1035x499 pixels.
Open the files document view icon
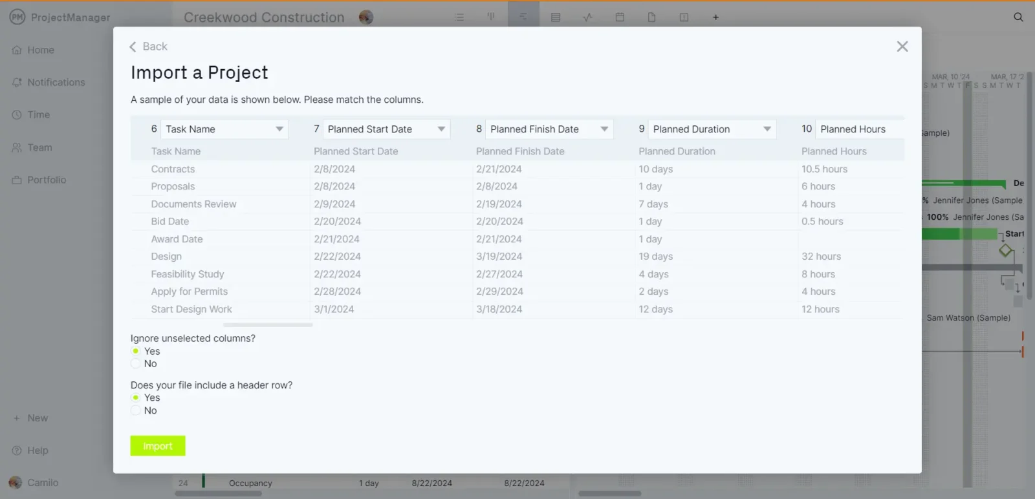(651, 17)
